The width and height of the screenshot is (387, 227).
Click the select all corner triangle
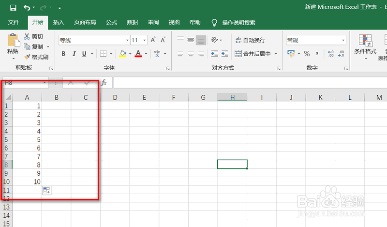pos(8,97)
